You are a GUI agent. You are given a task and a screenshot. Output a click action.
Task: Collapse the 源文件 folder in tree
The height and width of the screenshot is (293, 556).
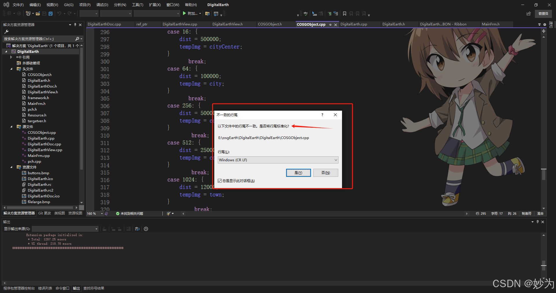pos(11,127)
